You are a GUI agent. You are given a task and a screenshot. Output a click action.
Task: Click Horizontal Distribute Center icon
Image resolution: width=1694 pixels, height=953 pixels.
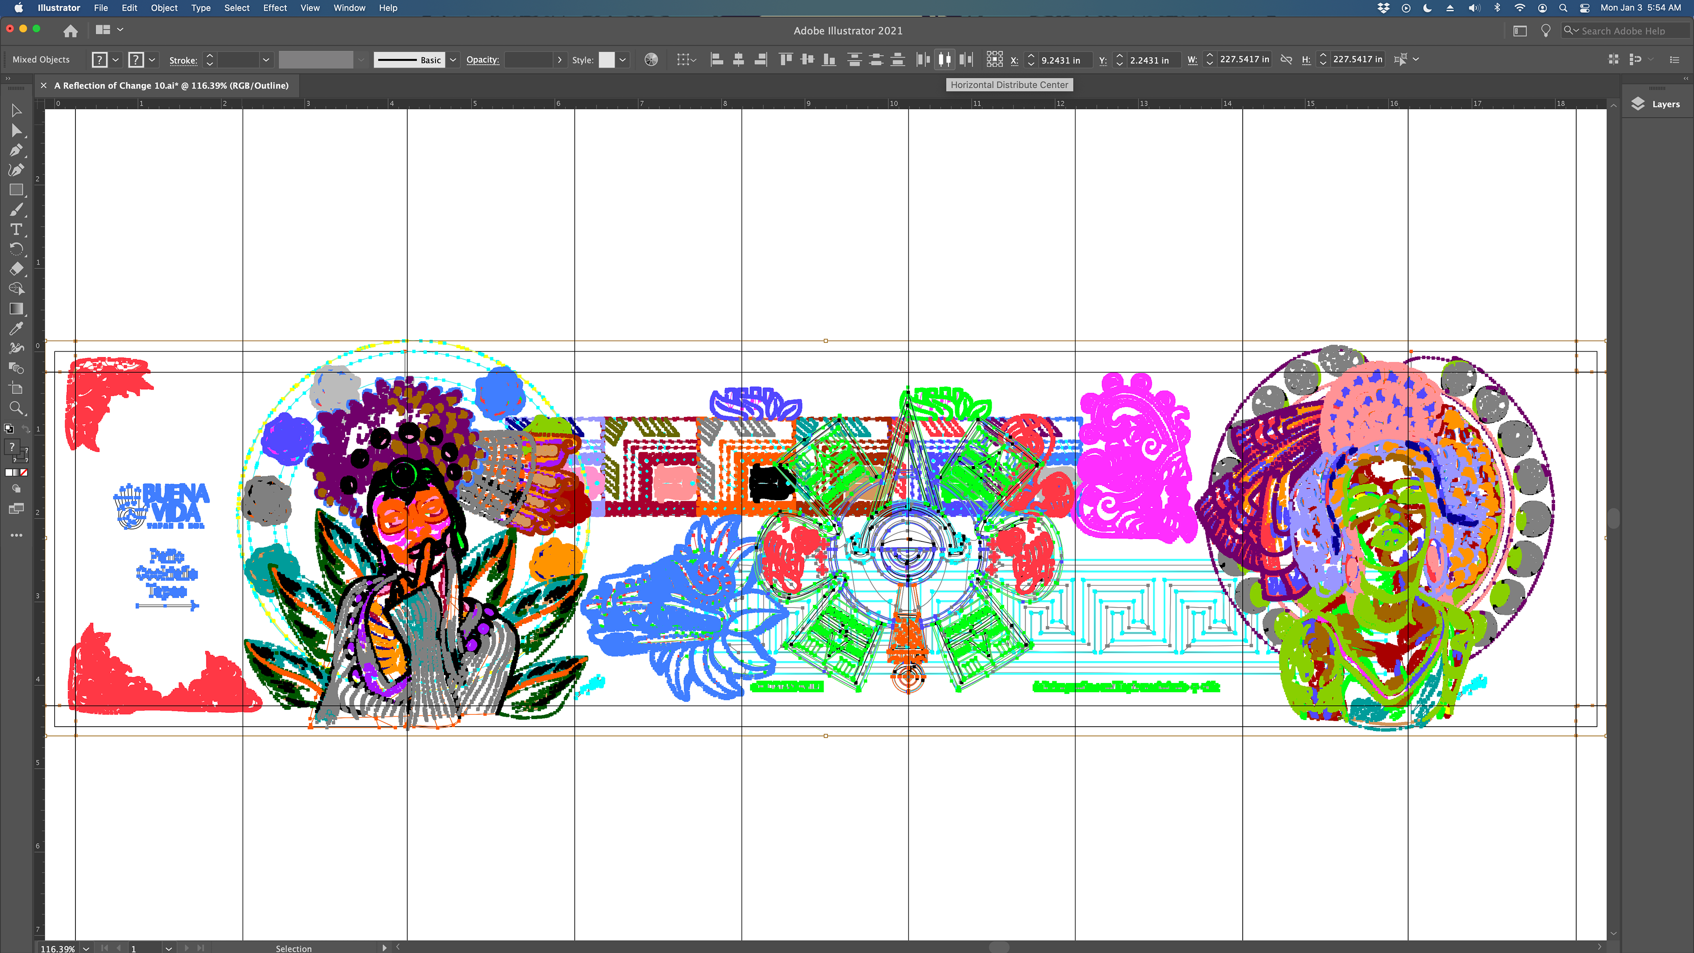pos(944,59)
